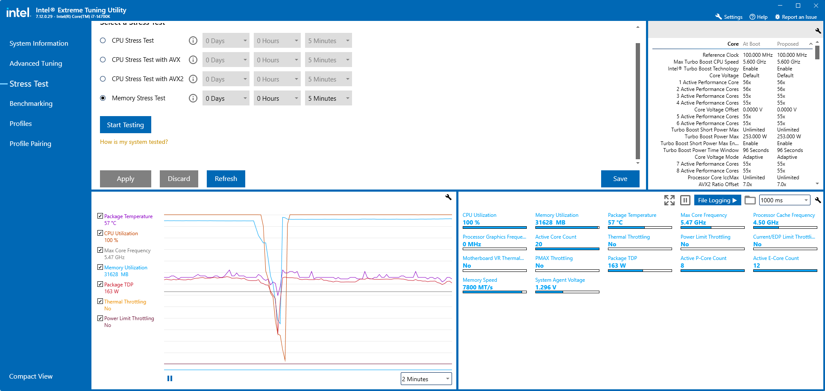Toggle Thermal Throttling graph checkbox
The image size is (825, 391).
point(100,301)
